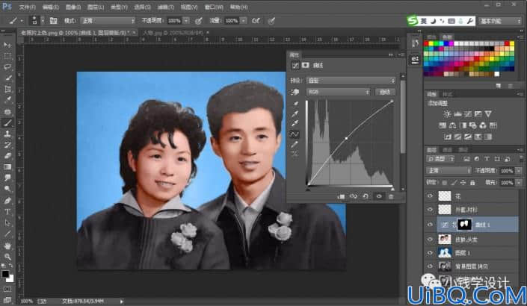Screen dimensions: 527x306
Task: Open the Curves preset dropdown
Action: (351, 81)
